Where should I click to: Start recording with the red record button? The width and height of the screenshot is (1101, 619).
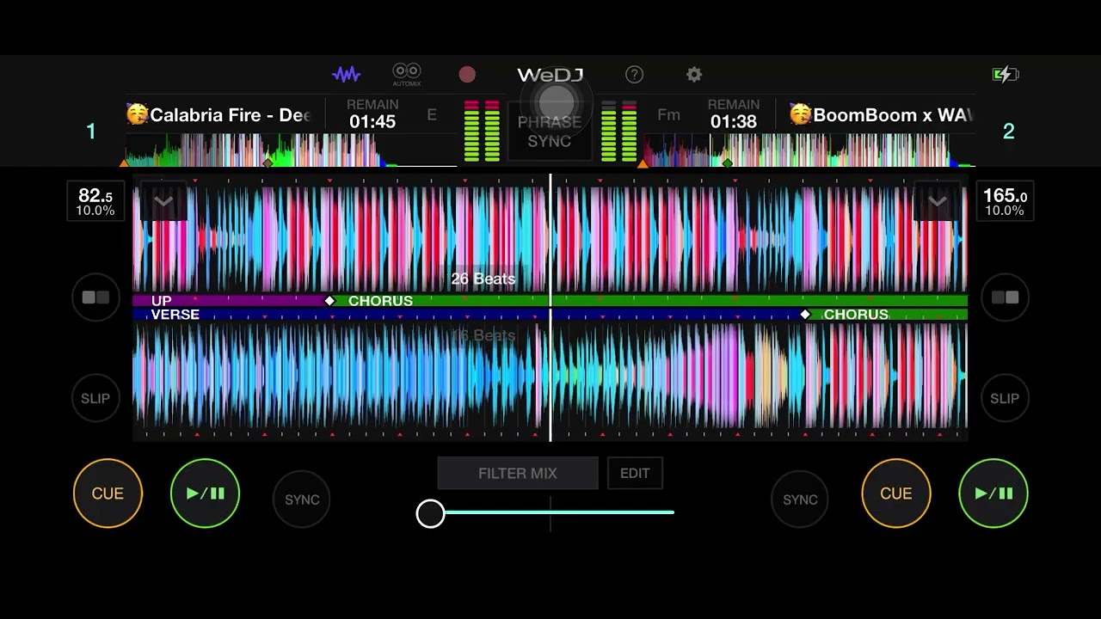(467, 75)
